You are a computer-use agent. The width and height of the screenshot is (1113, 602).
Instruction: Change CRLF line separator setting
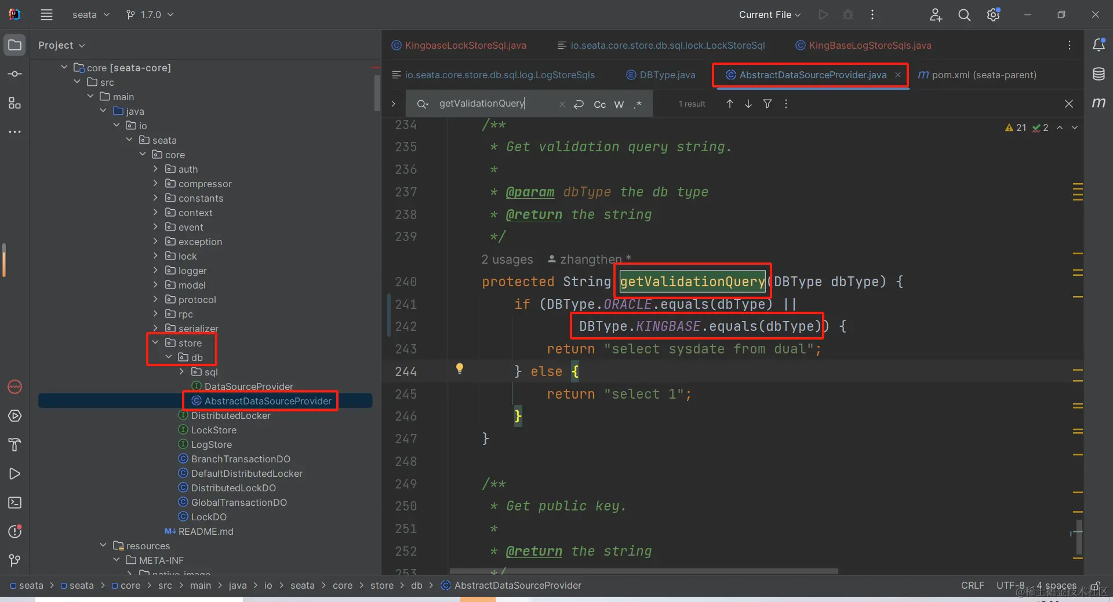point(972,585)
